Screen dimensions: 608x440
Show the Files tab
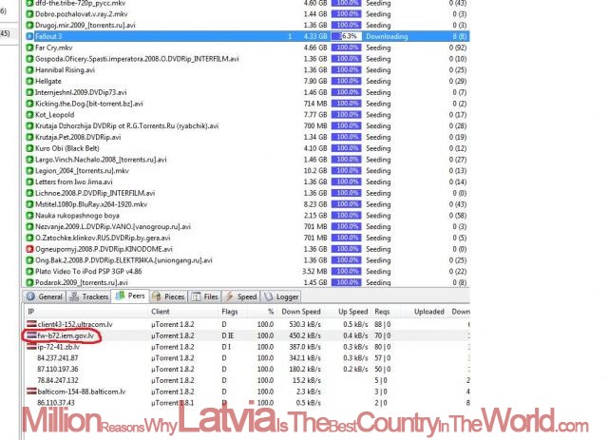tap(204, 297)
